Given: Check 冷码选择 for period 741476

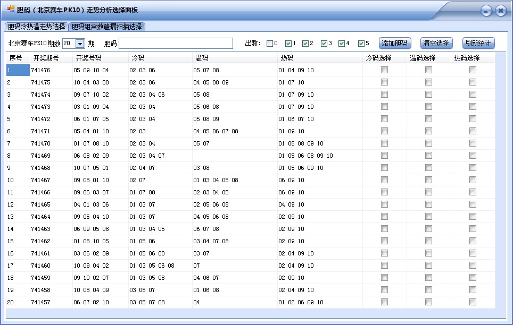Looking at the screenshot, I should 385,70.
